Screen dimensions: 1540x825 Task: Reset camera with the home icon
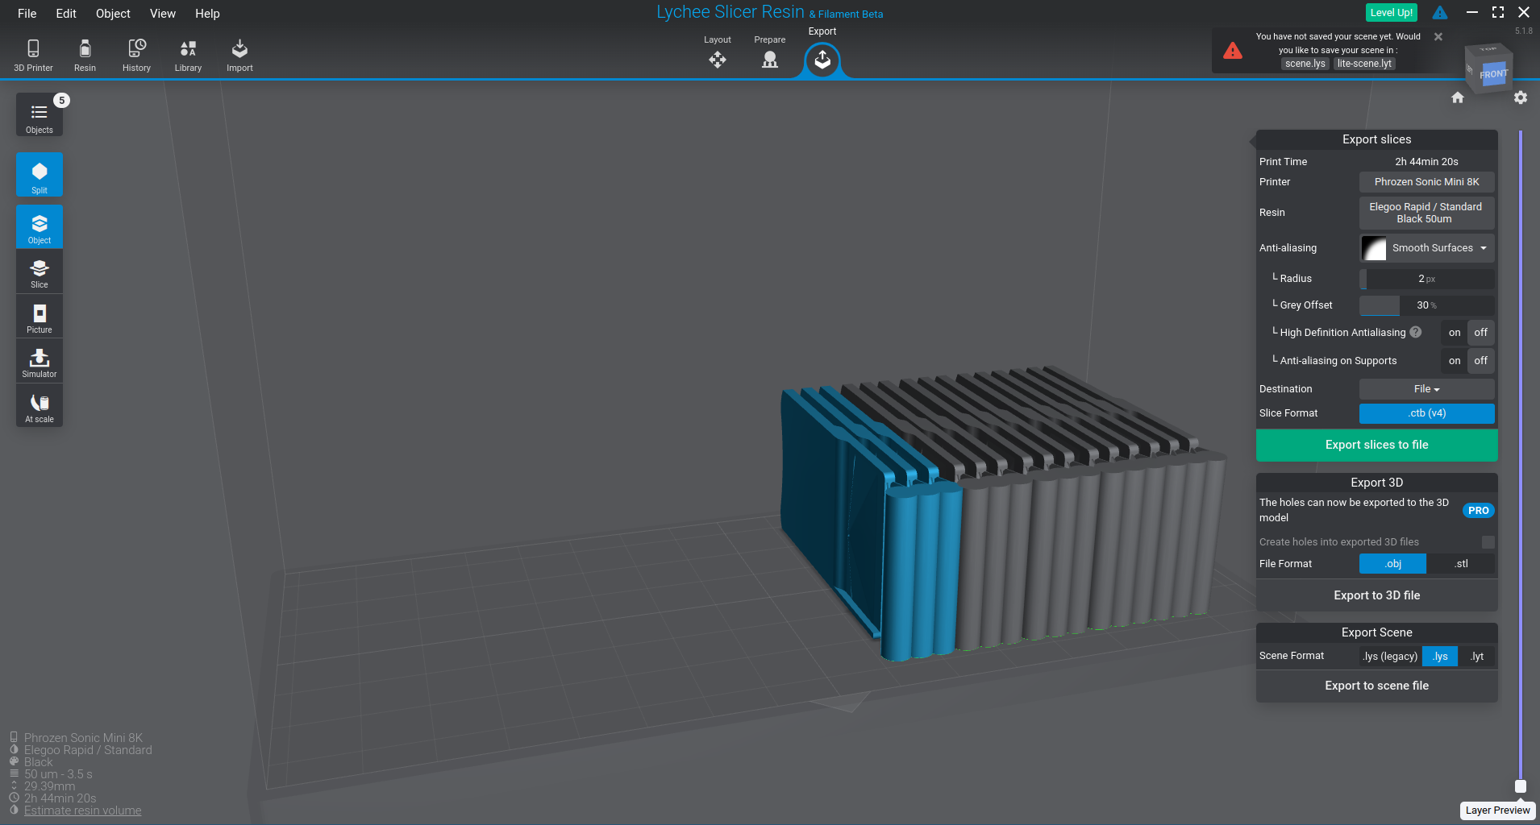1458,97
